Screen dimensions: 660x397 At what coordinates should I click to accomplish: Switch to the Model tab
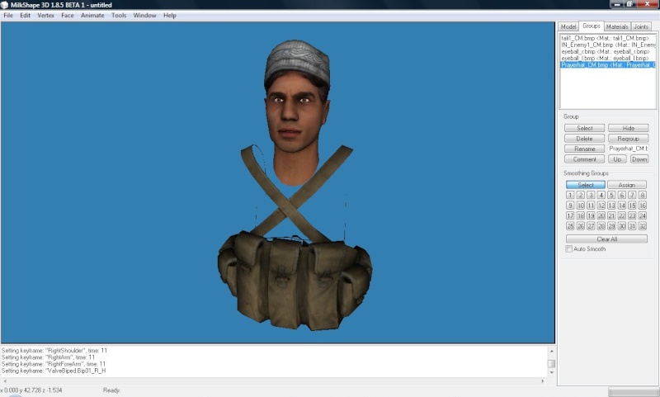pos(568,26)
